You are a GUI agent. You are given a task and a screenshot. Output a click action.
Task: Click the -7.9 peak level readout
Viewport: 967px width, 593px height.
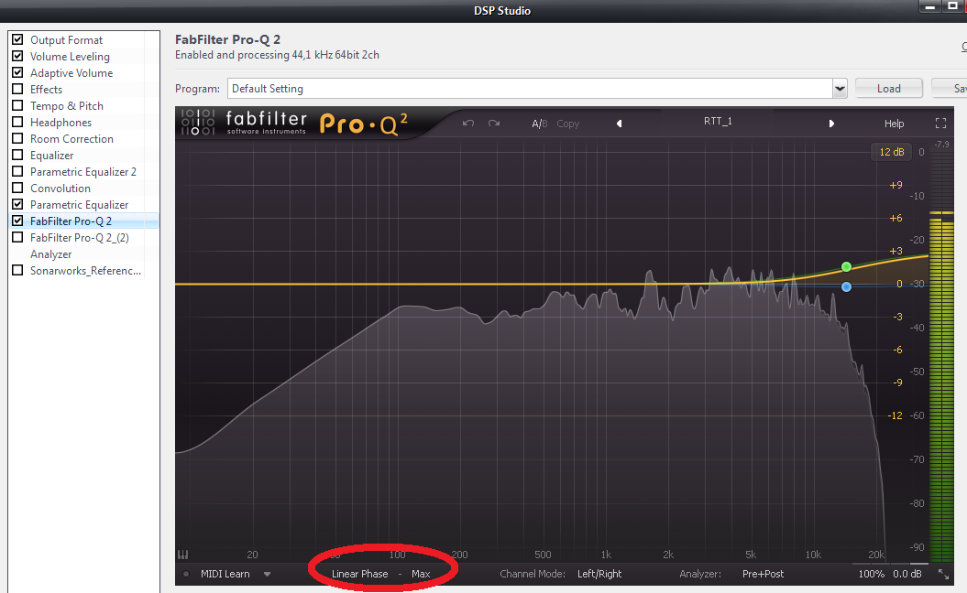click(941, 145)
